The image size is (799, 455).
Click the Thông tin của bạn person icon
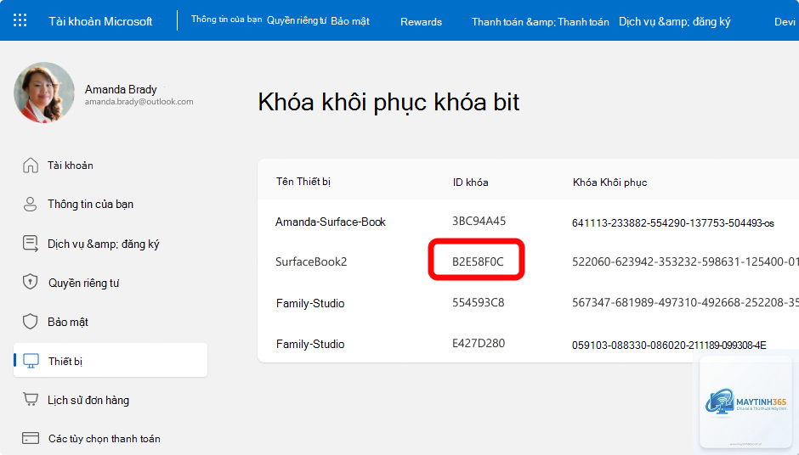30,204
